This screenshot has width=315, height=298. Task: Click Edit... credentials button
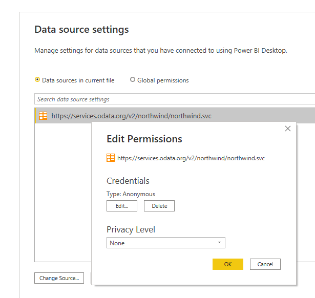click(x=122, y=206)
